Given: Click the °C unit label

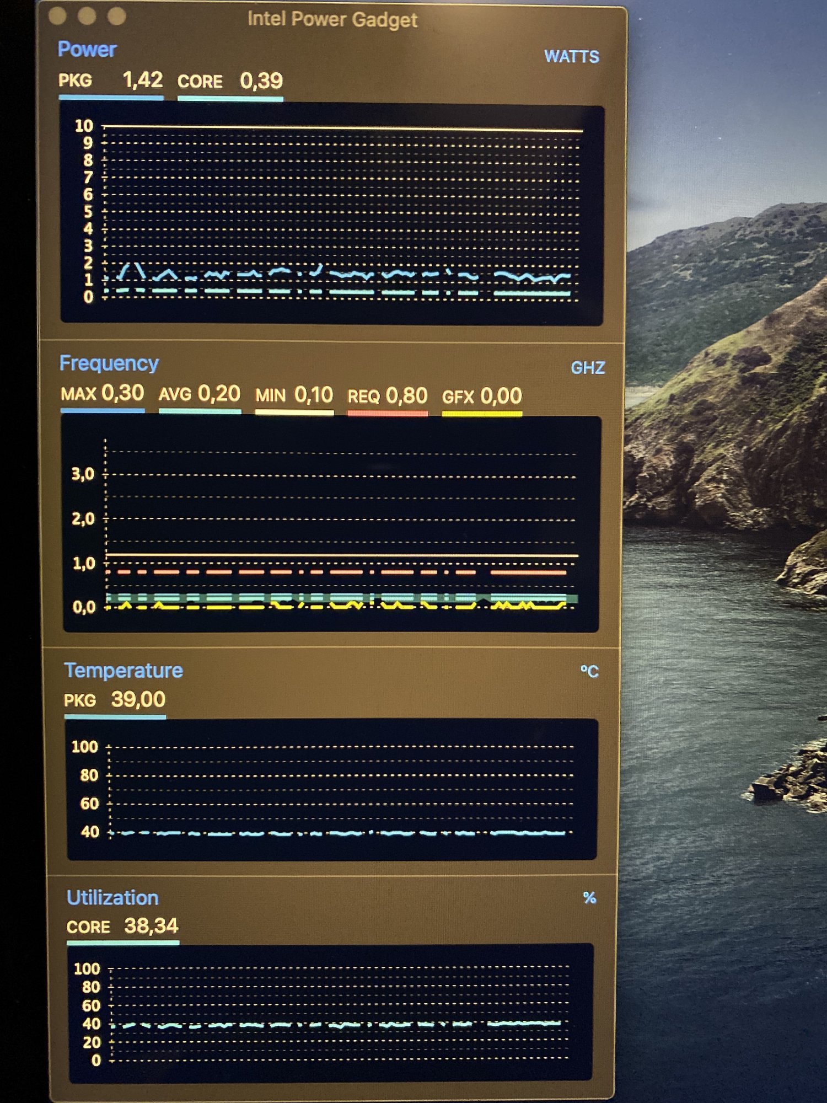Looking at the screenshot, I should 589,672.
